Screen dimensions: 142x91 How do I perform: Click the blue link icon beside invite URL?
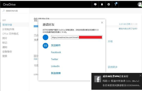coord(45,37)
